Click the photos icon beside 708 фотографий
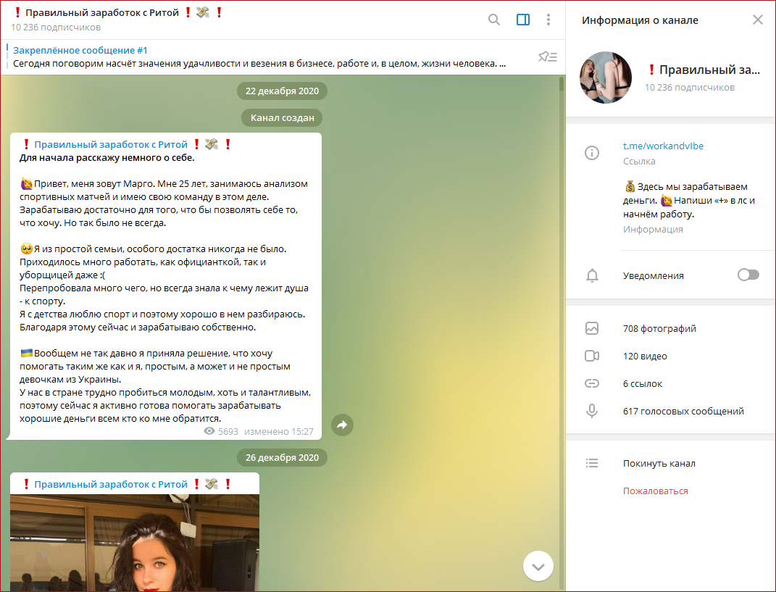The height and width of the screenshot is (592, 776). coord(592,328)
